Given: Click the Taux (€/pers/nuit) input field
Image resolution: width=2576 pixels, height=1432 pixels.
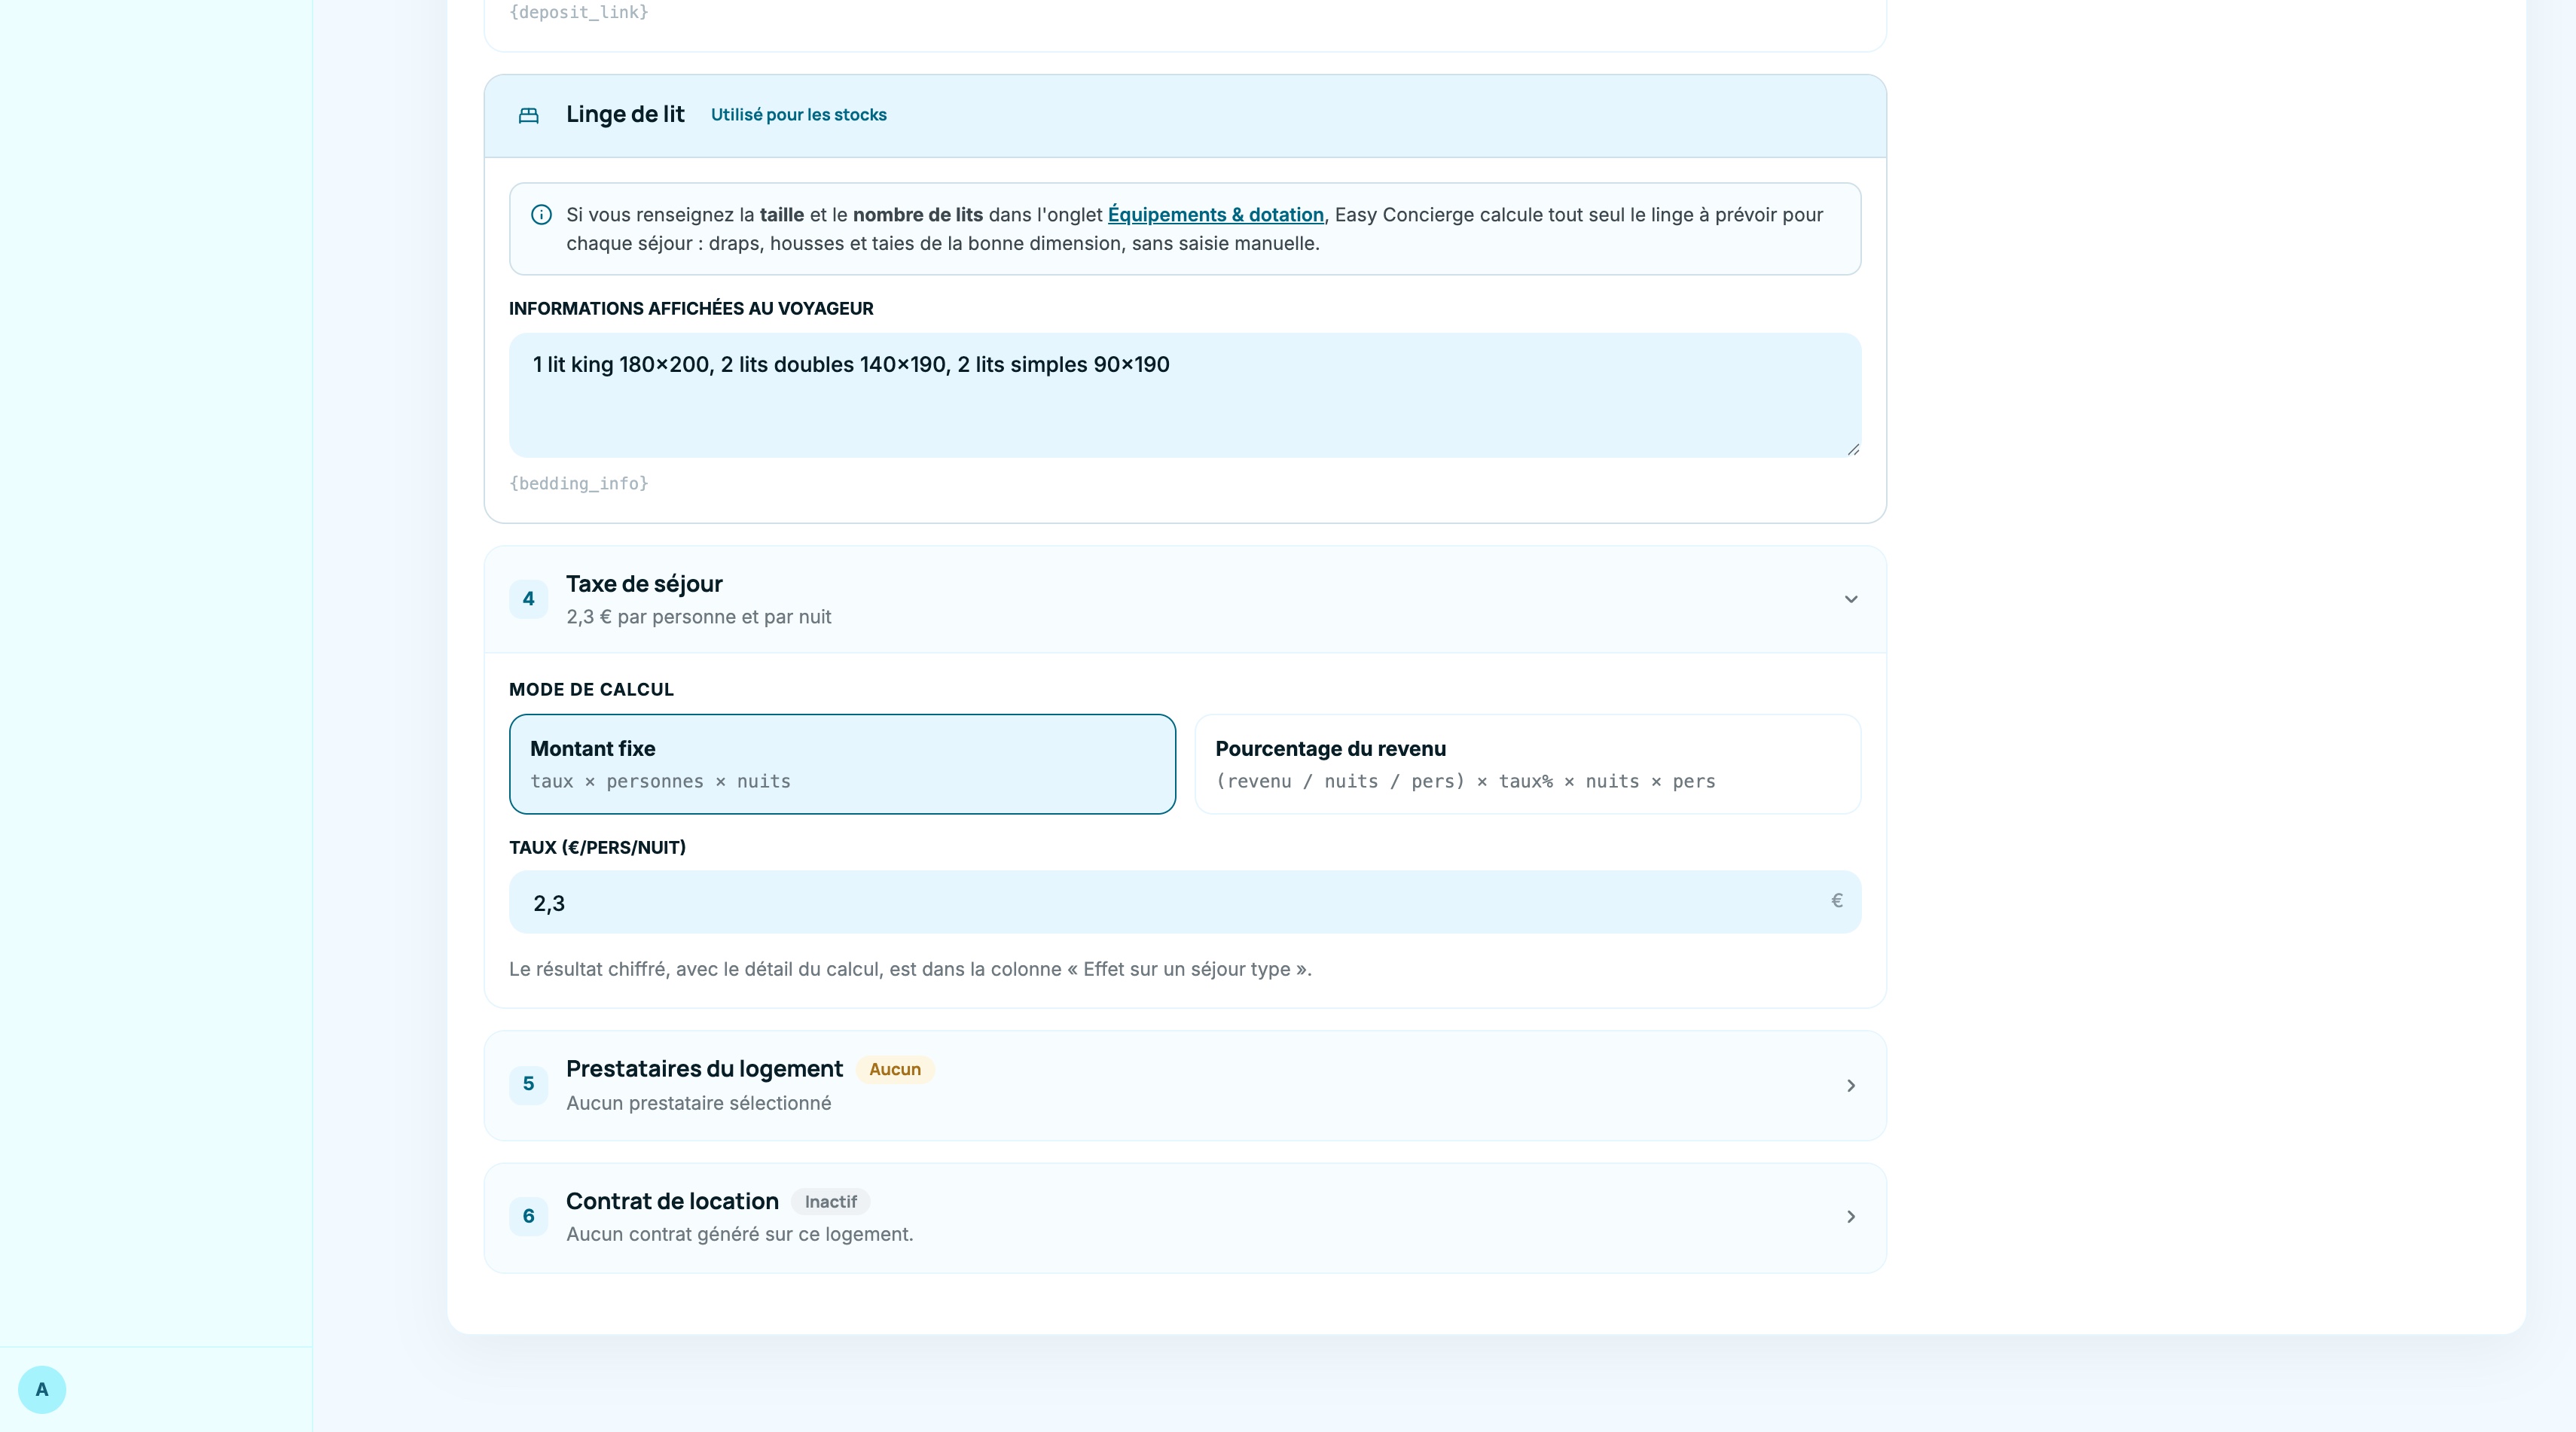Looking at the screenshot, I should pyautogui.click(x=1184, y=903).
